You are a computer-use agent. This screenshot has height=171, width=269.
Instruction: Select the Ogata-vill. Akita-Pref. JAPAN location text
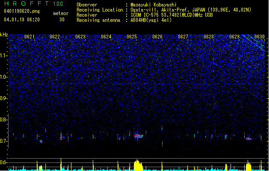click(x=191, y=10)
